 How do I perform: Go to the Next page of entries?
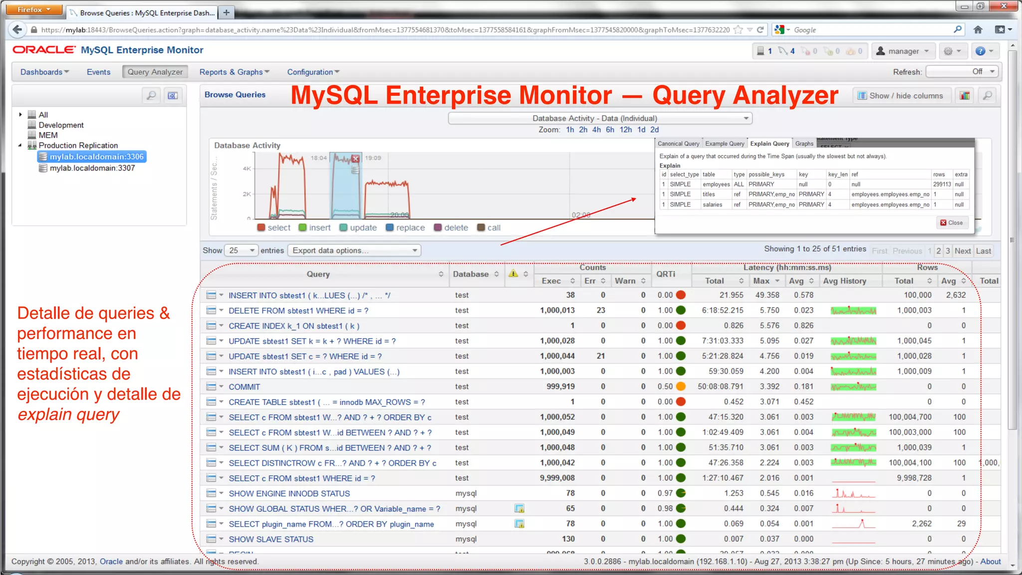(963, 251)
